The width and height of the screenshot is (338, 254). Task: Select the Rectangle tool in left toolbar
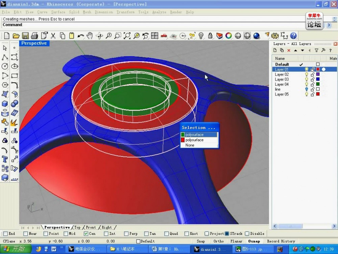(x=15, y=76)
